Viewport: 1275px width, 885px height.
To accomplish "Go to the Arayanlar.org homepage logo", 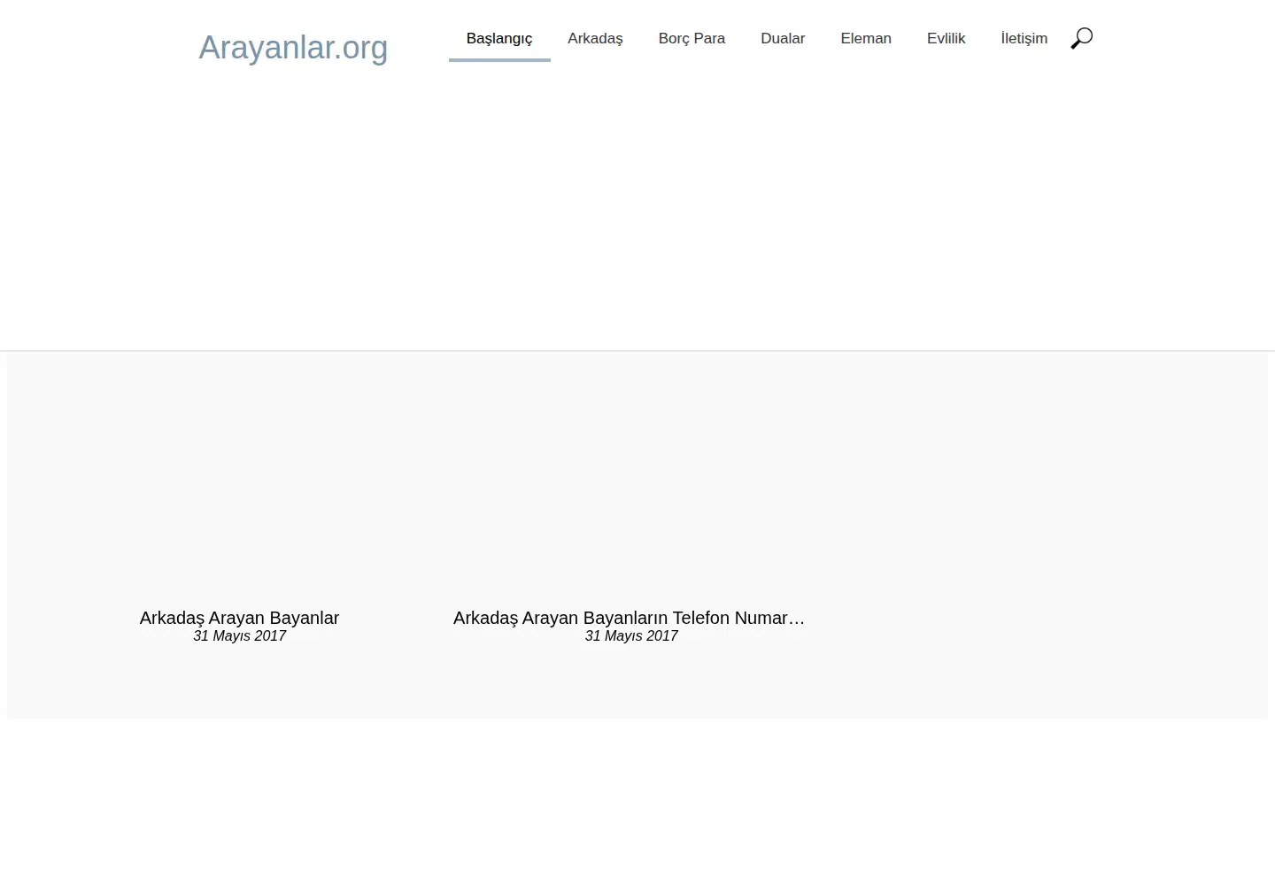I will pos(293,48).
